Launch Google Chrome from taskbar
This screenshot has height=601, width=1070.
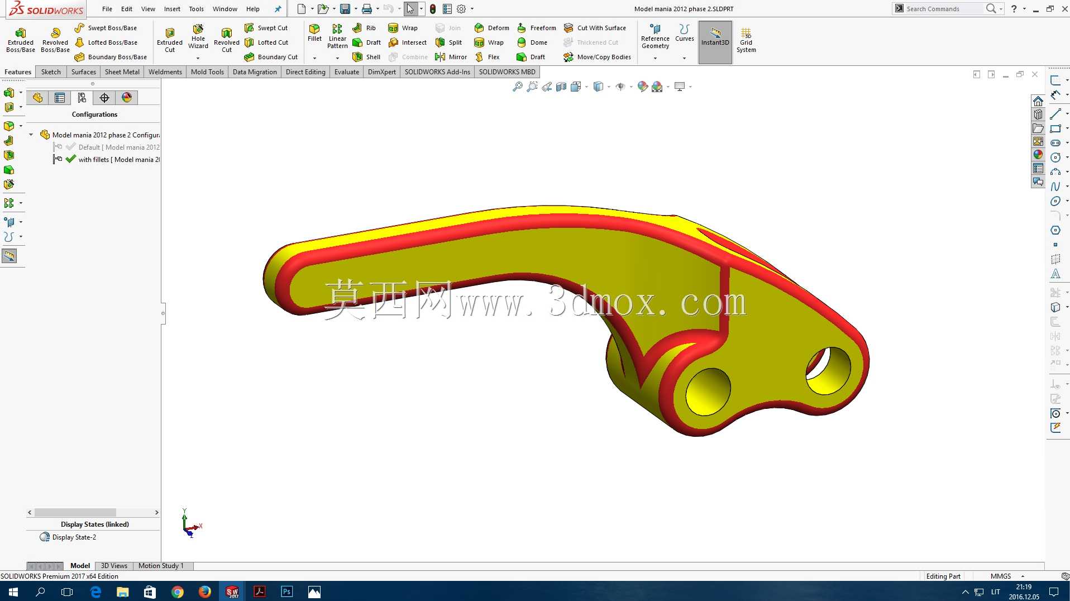coord(178,592)
